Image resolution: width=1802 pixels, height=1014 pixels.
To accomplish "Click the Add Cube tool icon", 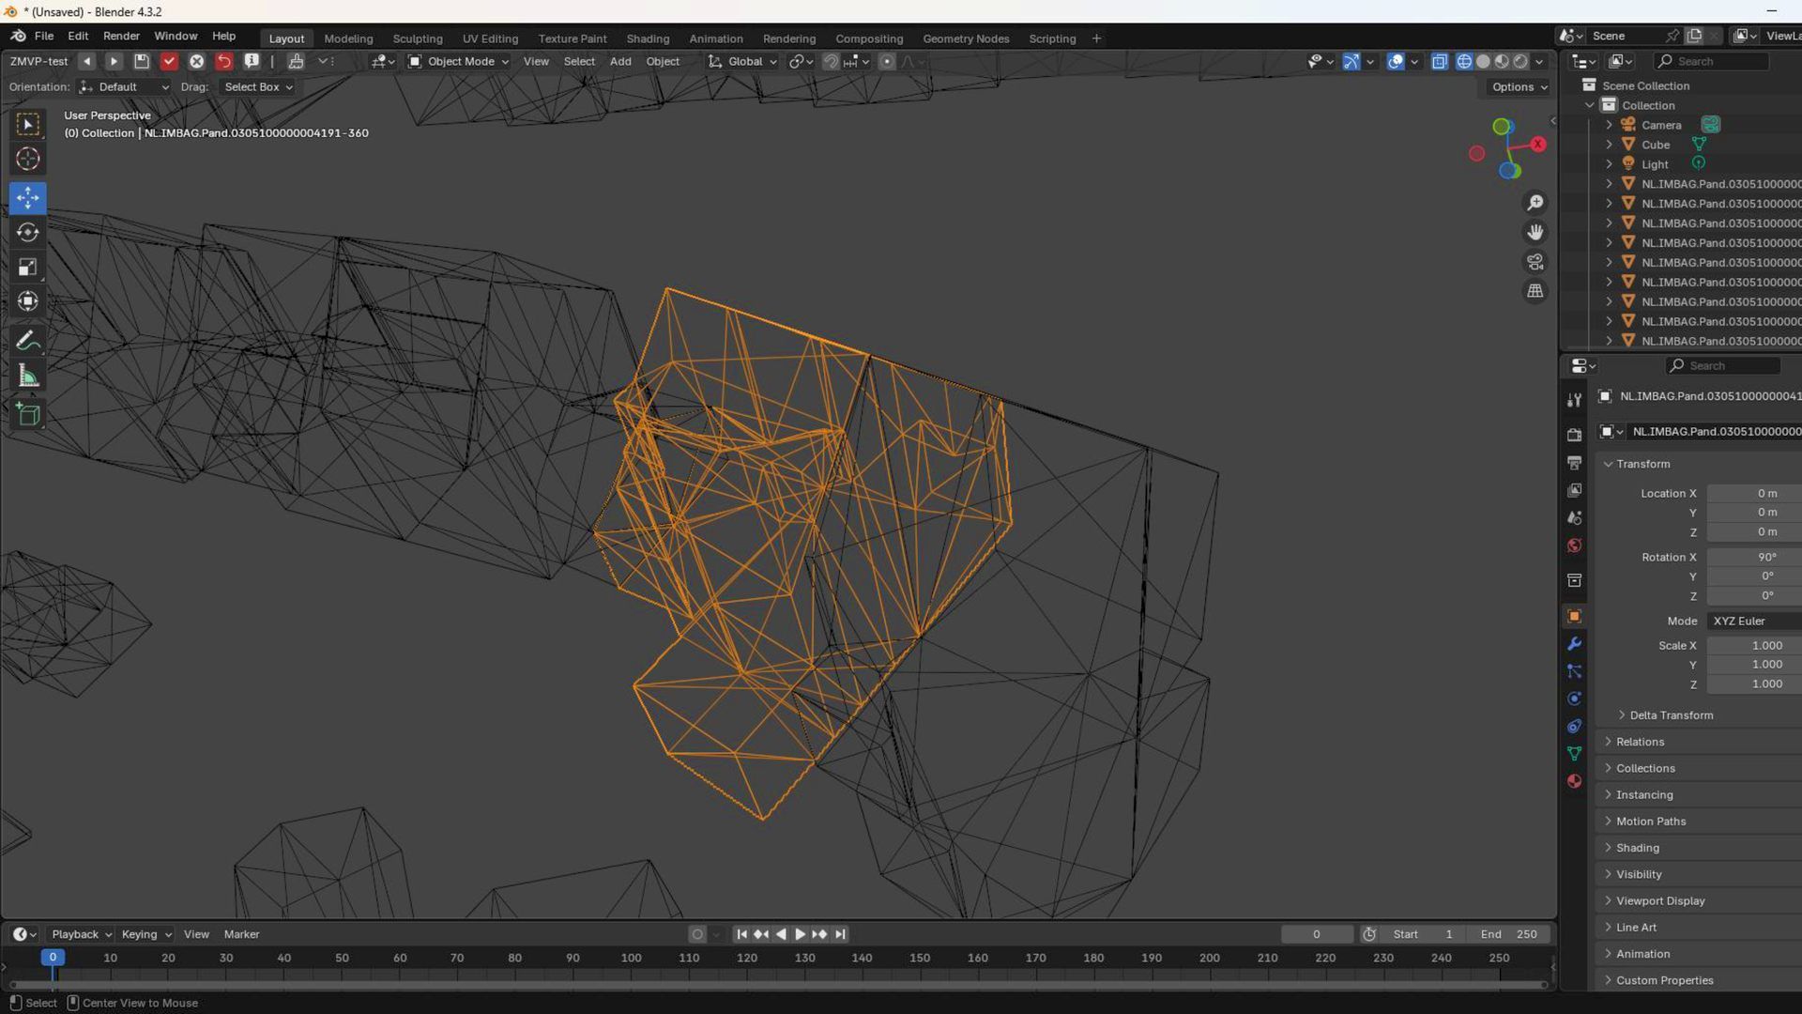I will [27, 414].
